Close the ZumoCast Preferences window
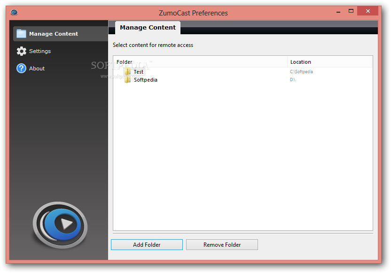 pyautogui.click(x=368, y=11)
